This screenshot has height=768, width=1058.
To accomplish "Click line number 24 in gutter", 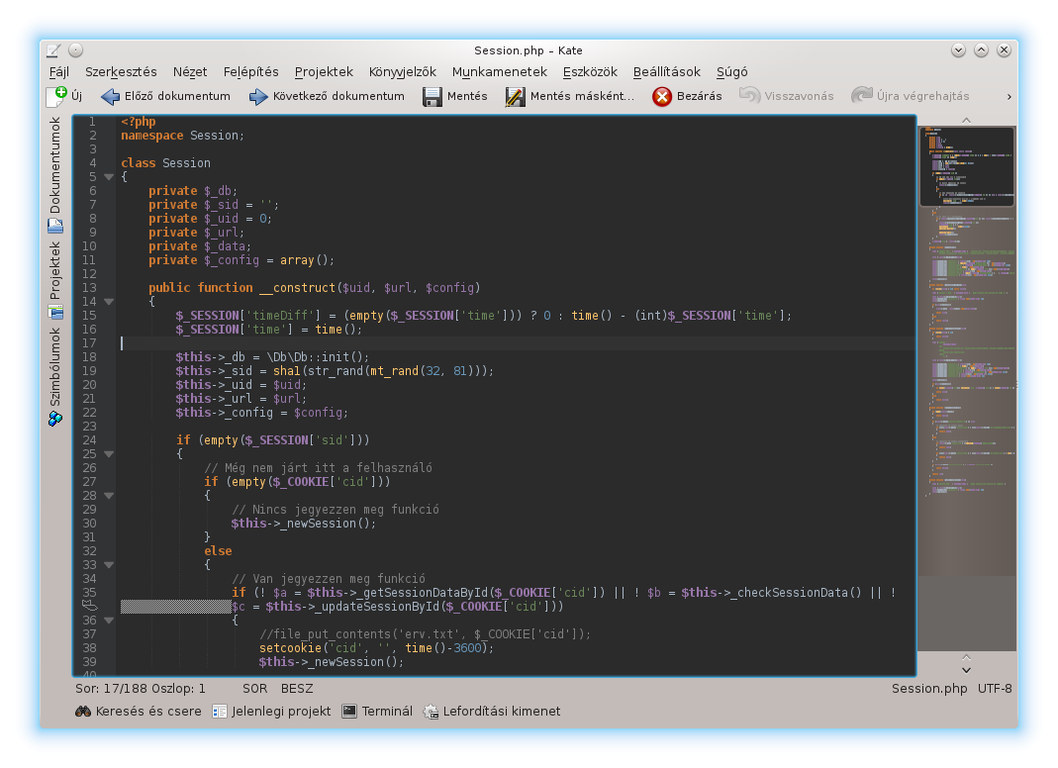I will (89, 440).
